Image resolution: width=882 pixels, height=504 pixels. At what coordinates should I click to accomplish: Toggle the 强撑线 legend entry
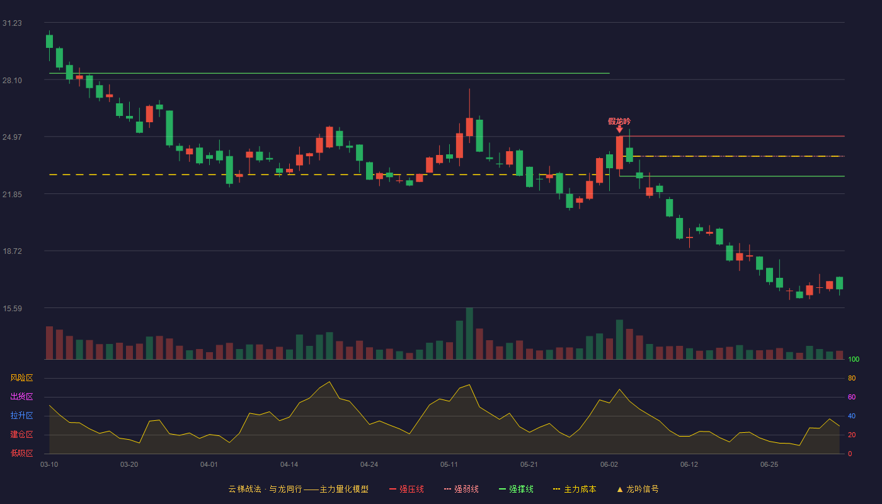point(516,489)
